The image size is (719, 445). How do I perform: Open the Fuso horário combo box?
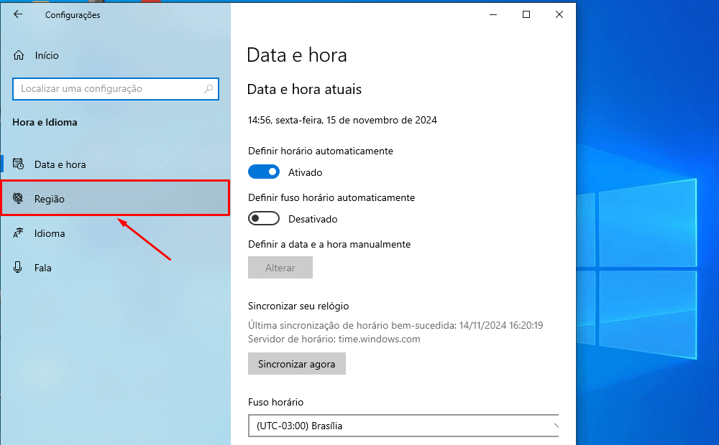(x=403, y=426)
